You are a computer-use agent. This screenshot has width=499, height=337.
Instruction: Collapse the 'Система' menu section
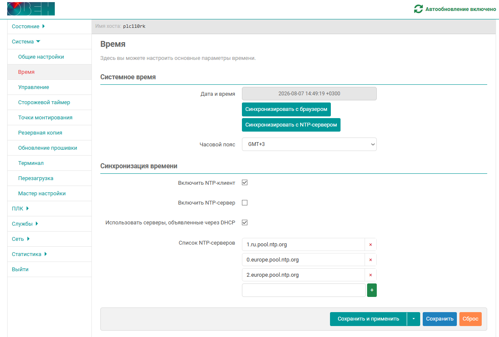26,42
